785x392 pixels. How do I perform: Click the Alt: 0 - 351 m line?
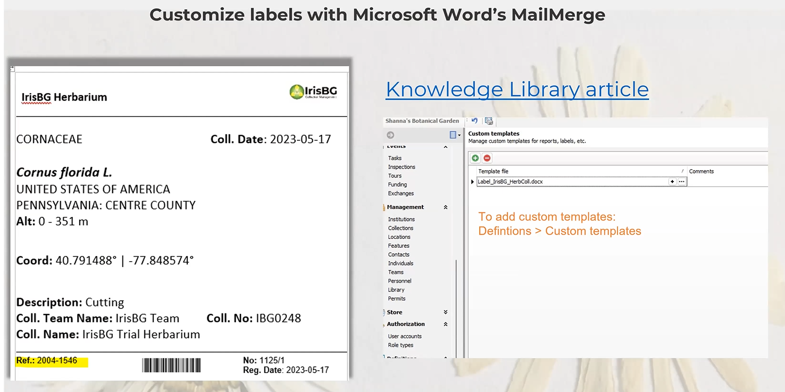[x=52, y=221]
